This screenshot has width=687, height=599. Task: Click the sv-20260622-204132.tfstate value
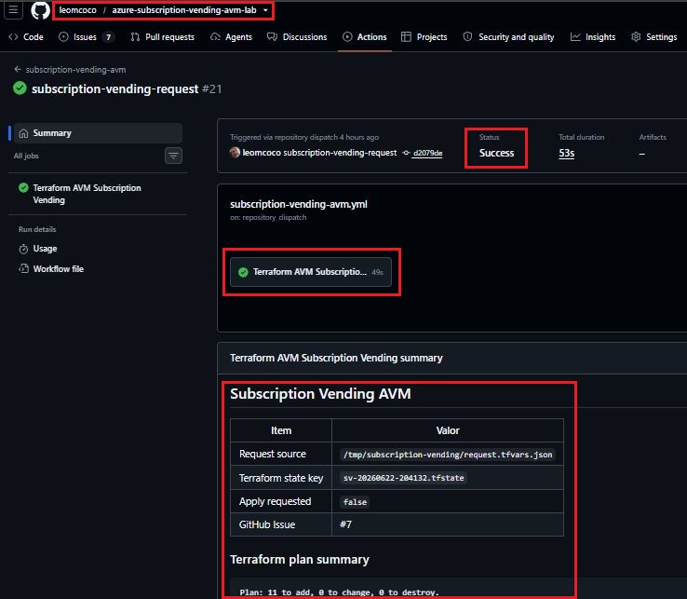[x=403, y=478]
